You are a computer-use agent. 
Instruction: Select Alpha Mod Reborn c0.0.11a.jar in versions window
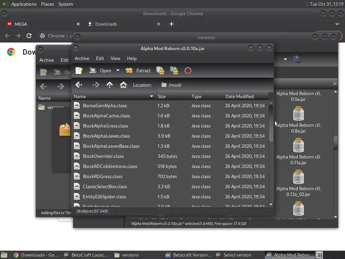click(x=299, y=151)
